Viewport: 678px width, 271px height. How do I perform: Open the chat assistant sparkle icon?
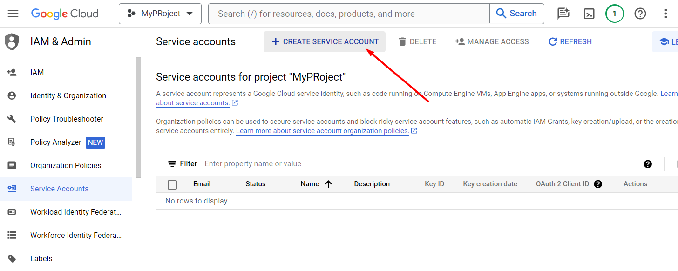[563, 14]
